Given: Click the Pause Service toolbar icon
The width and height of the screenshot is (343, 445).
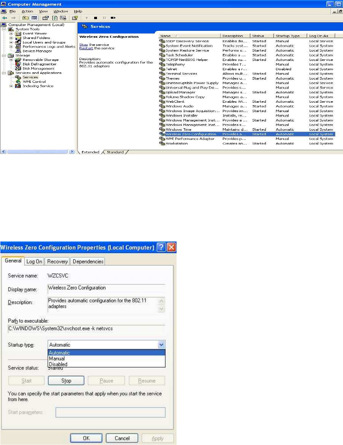Looking at the screenshot, I should tap(104, 18).
